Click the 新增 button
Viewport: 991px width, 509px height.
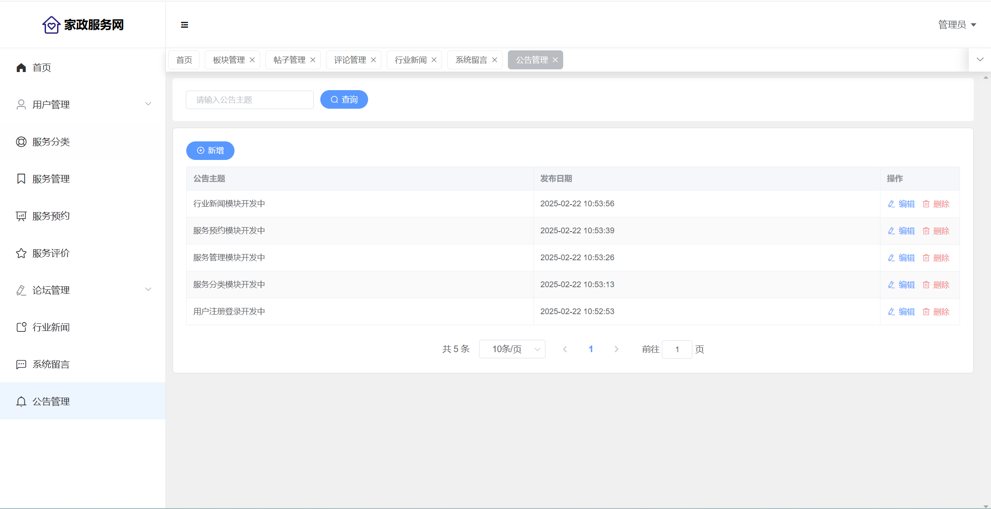coord(210,151)
